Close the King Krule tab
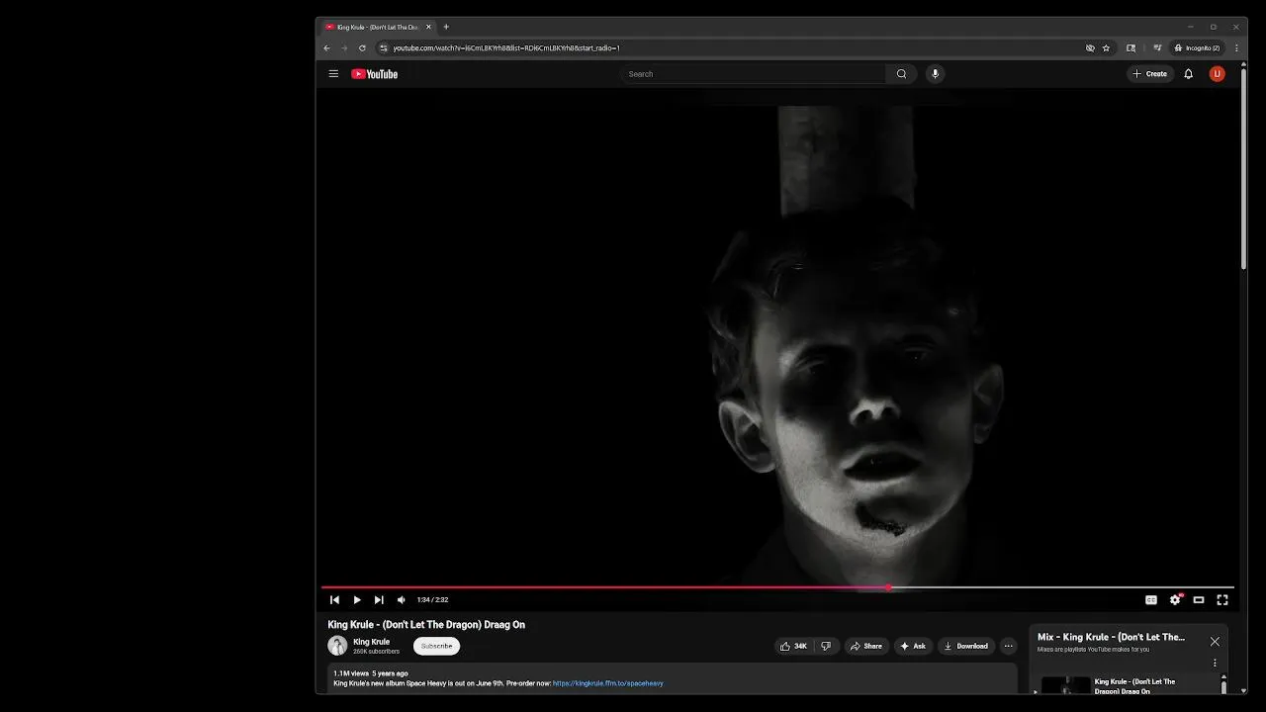Screen dimensions: 1266x712 [428, 27]
